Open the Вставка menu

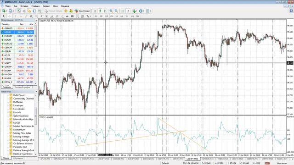24,6
